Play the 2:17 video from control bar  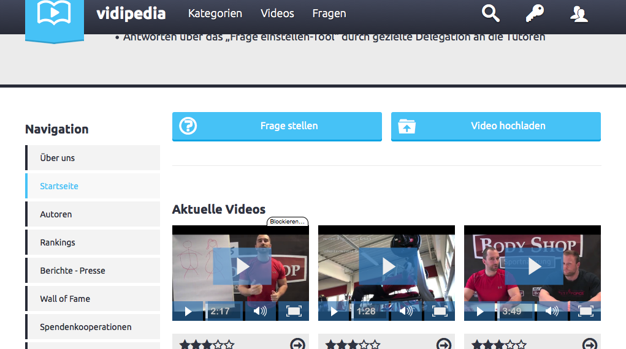188,312
